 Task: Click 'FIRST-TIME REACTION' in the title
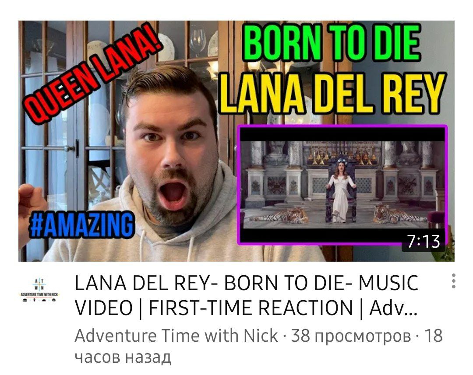[251, 308]
